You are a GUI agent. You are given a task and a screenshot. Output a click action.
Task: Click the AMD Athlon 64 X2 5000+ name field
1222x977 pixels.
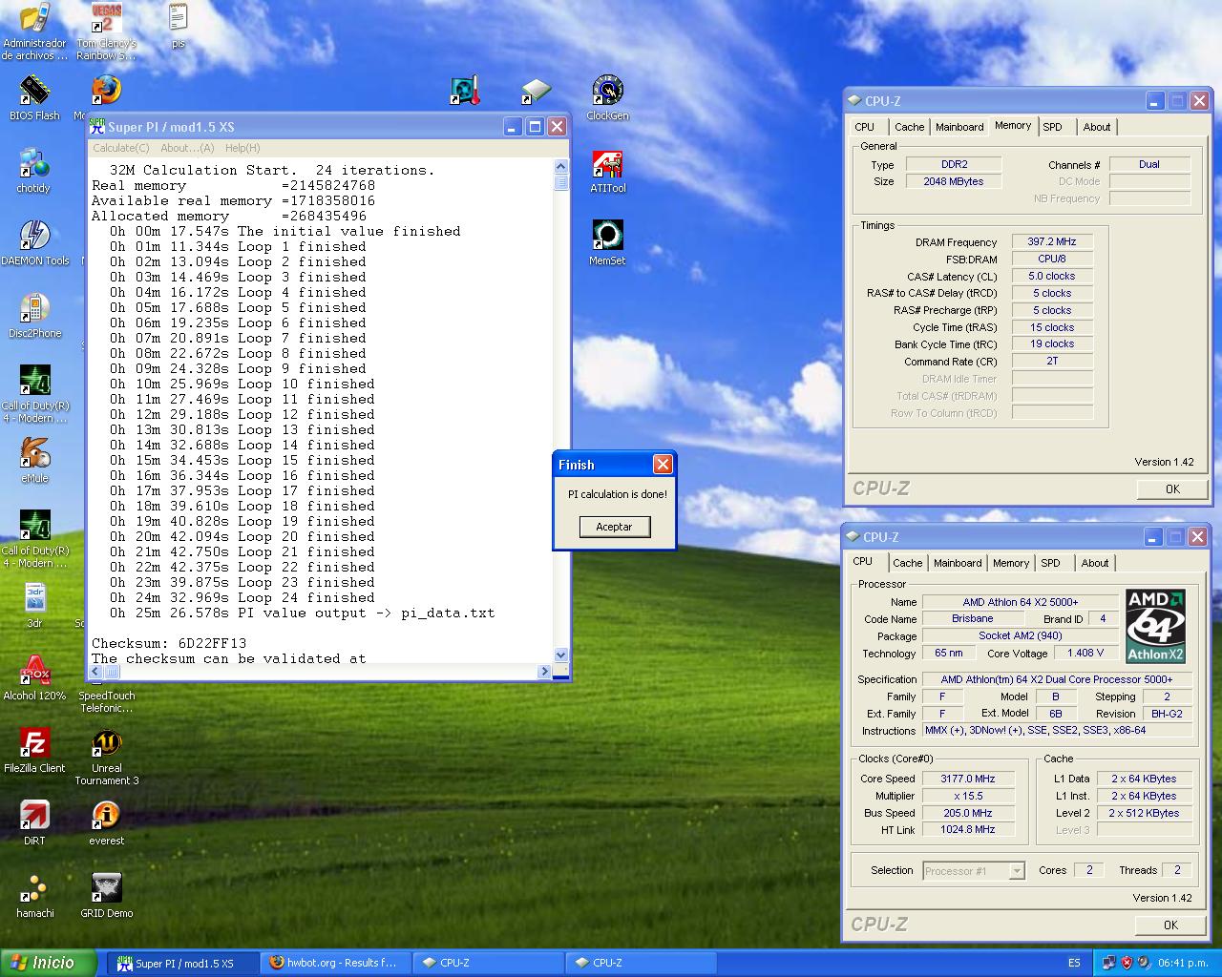coord(1020,602)
